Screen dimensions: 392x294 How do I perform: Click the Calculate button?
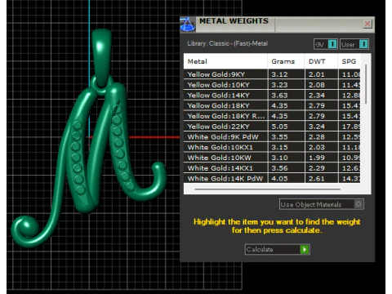[278, 249]
